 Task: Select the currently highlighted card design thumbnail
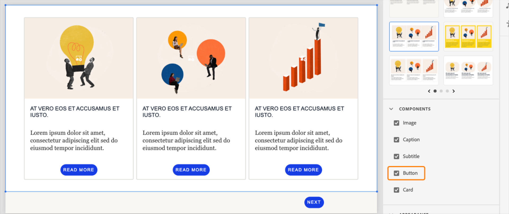click(x=414, y=36)
